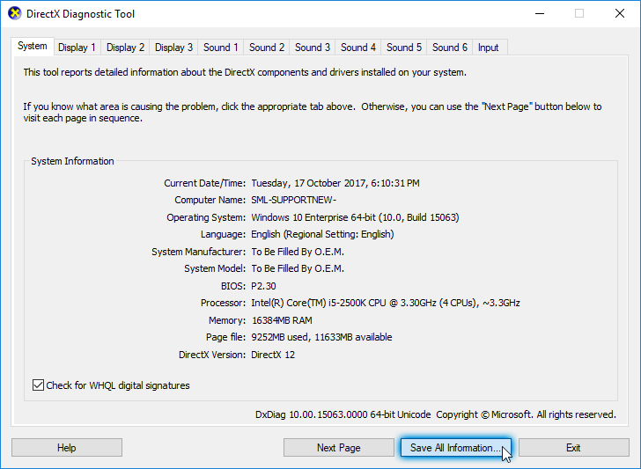Click the current date Tuesday, 17 October 2017
The width and height of the screenshot is (641, 469).
pos(335,183)
